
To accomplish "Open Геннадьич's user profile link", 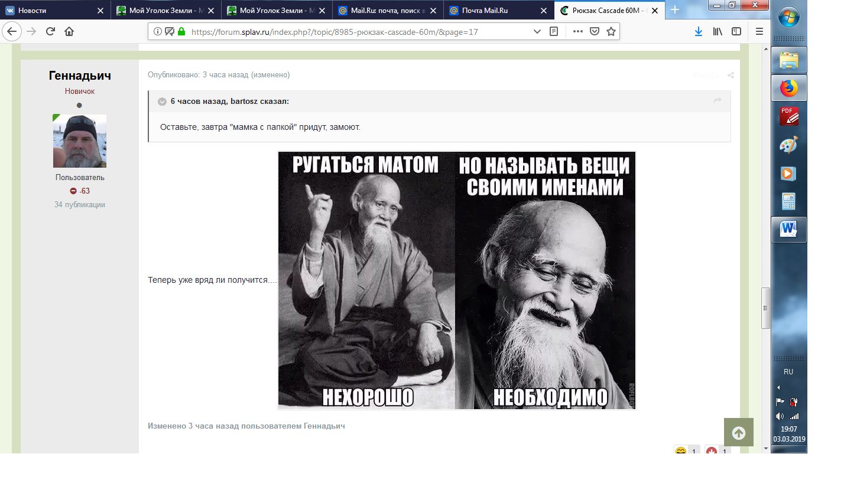I will pos(80,76).
